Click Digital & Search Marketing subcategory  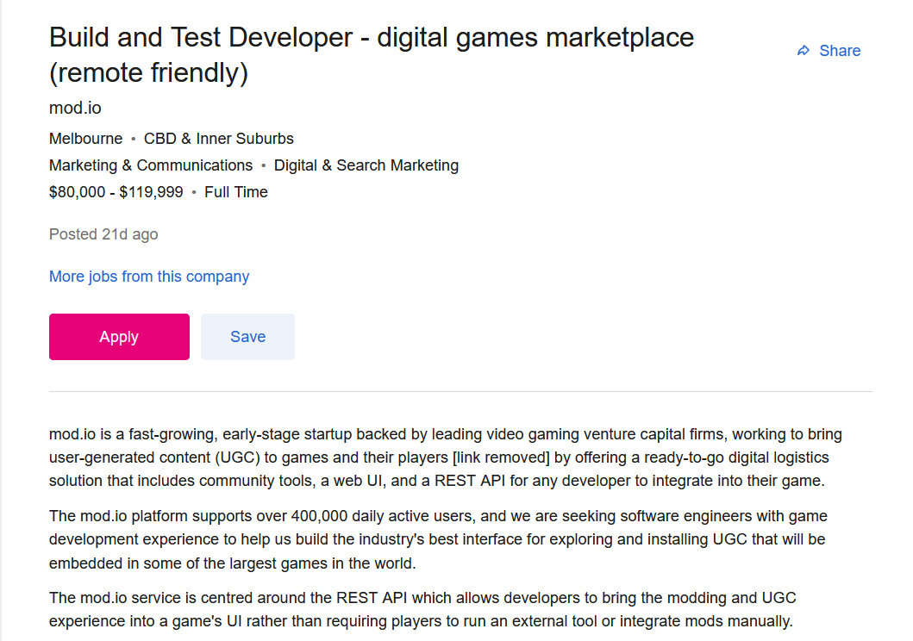coord(366,165)
